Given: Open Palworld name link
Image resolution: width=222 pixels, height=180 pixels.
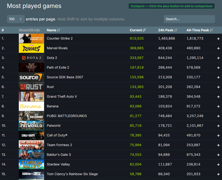Looking at the screenshot, I should tap(54, 126).
